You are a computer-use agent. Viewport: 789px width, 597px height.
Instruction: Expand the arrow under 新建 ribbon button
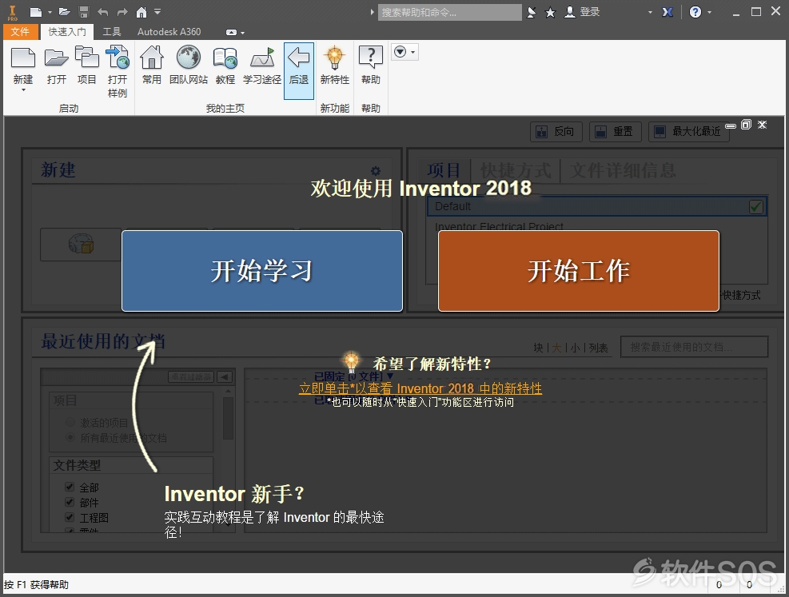pos(23,90)
